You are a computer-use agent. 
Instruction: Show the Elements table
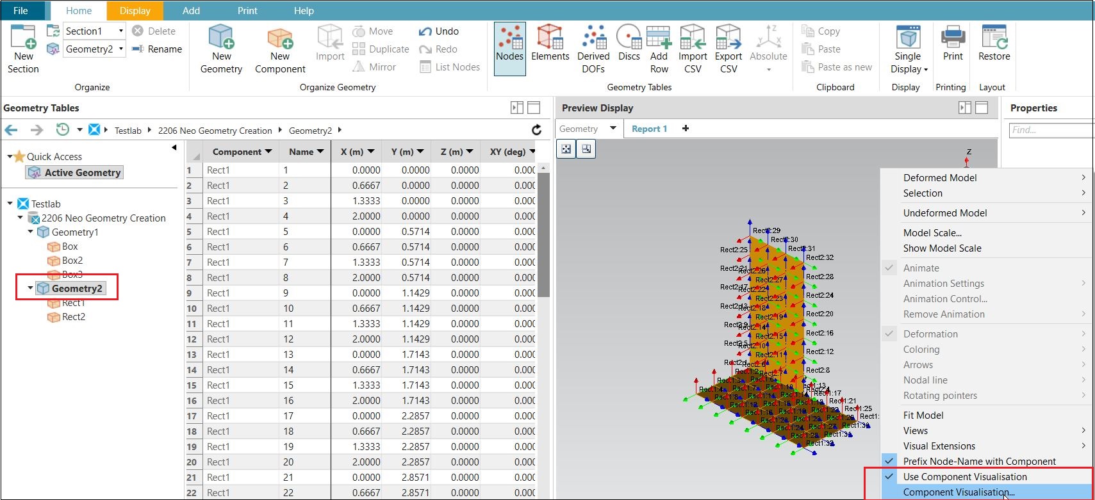(550, 44)
